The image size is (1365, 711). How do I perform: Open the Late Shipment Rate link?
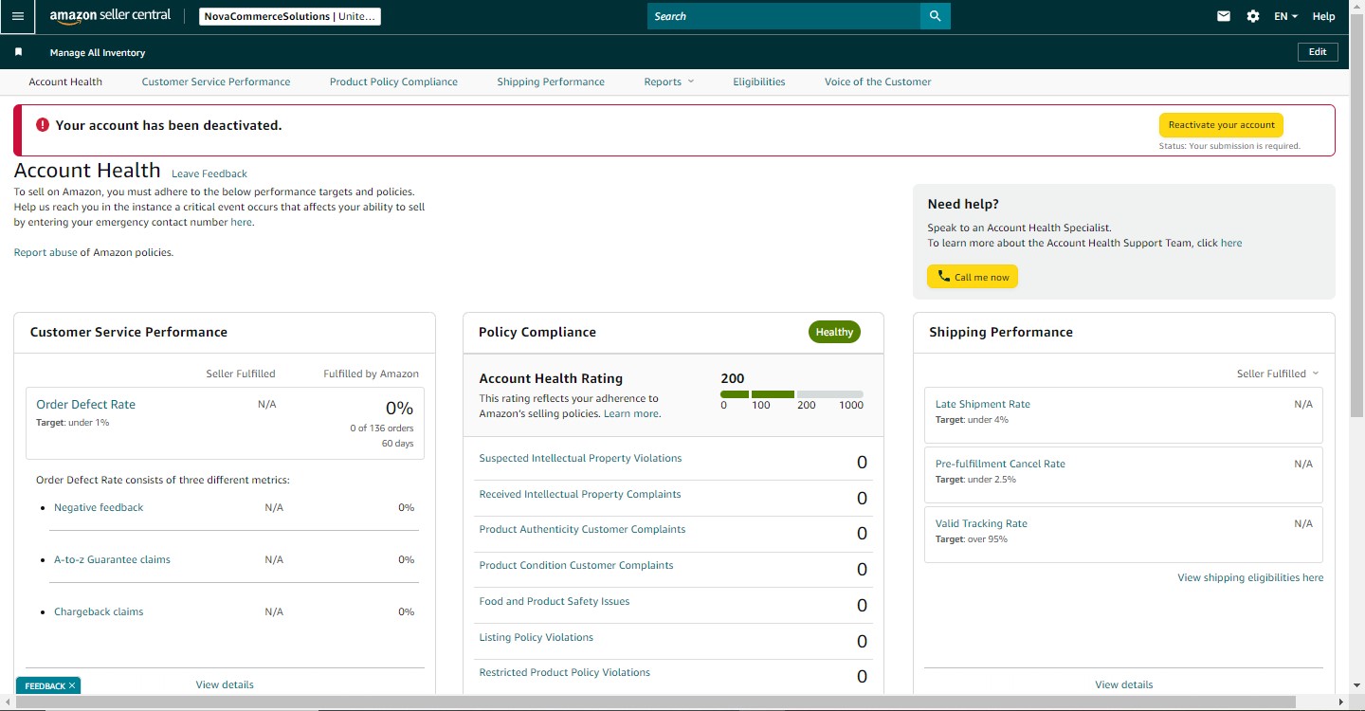click(x=983, y=404)
